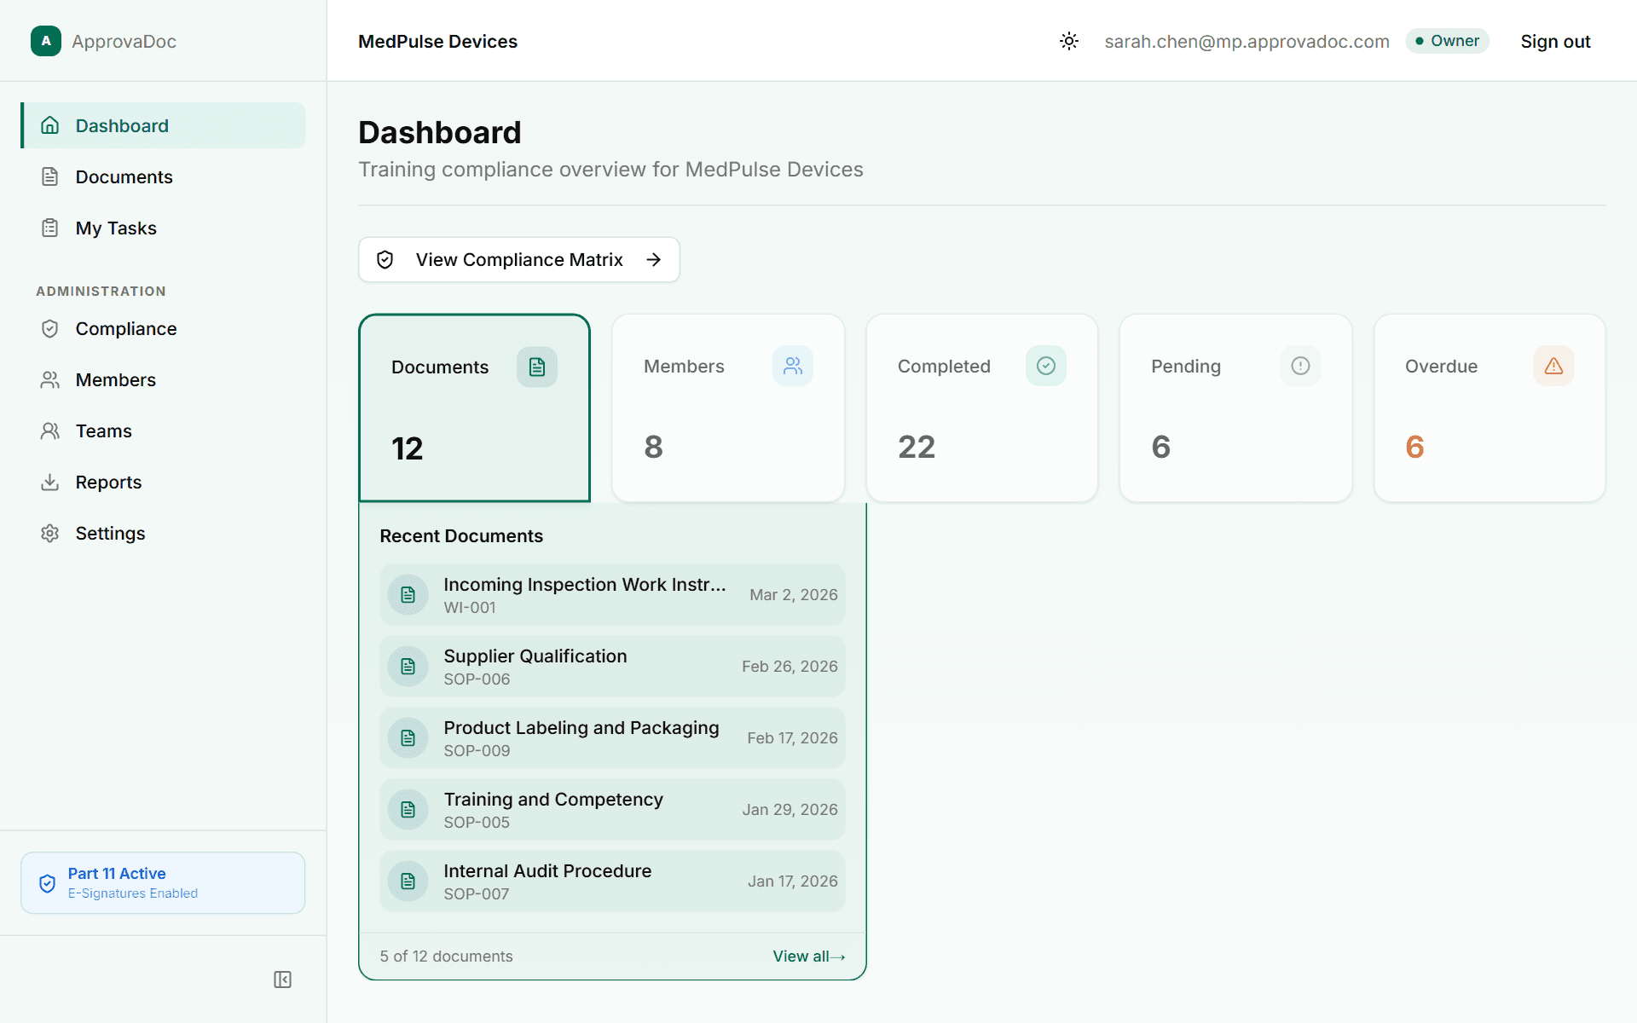Follow the View all documents link
Image resolution: width=1637 pixels, height=1023 pixels.
807,957
